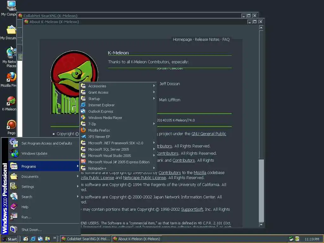This screenshot has height=243, width=324.
Task: Open the Programs menu item
Action: 44,166
